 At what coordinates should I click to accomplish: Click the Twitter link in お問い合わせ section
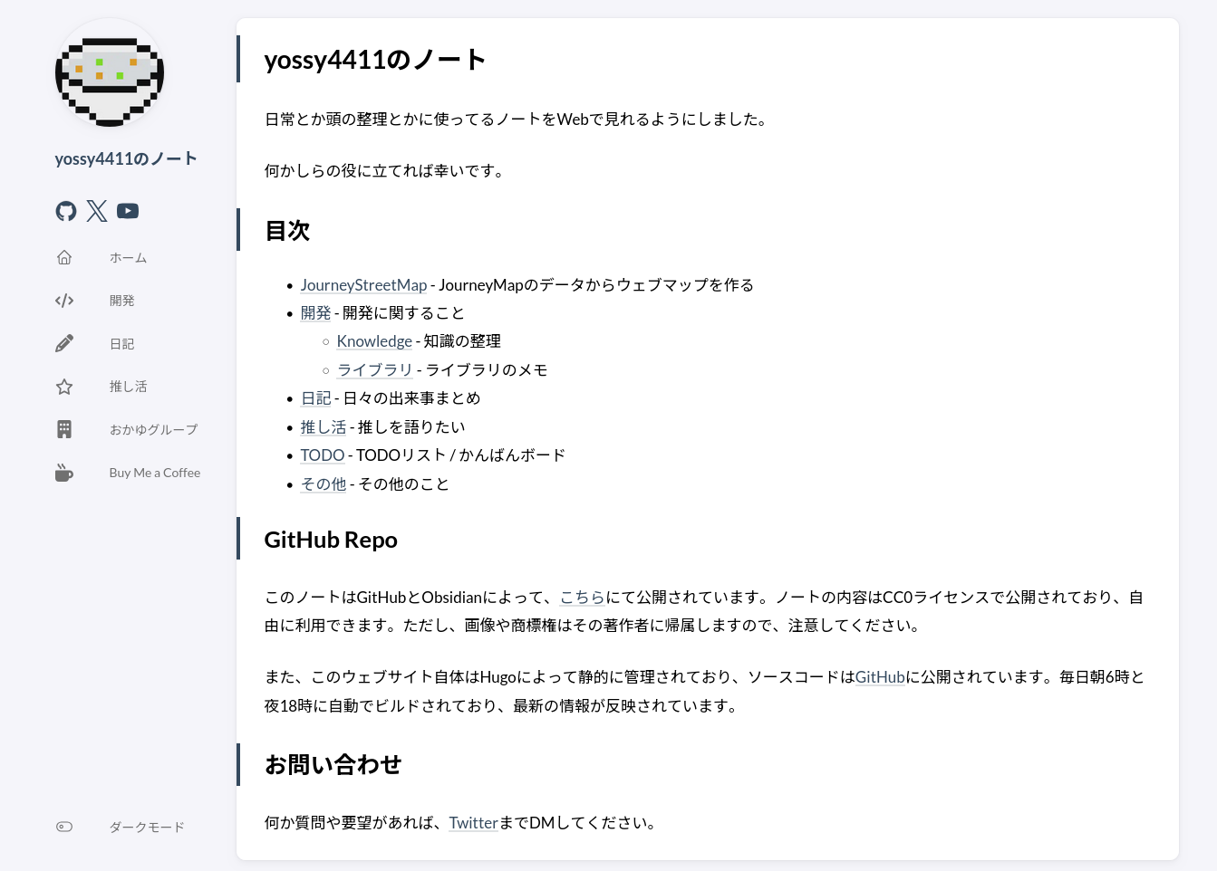pos(473,823)
